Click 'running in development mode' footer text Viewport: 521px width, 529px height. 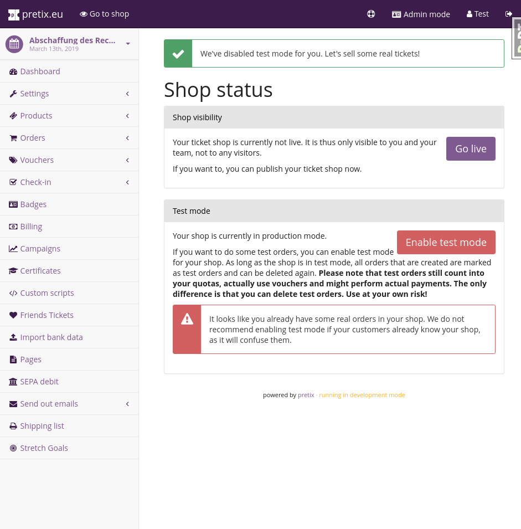pyautogui.click(x=362, y=395)
